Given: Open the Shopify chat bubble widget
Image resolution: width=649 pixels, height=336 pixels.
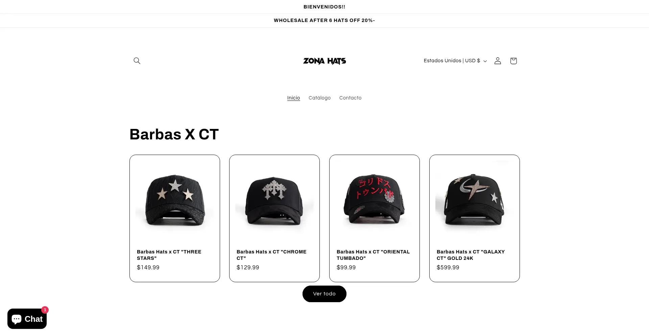Looking at the screenshot, I should (27, 319).
